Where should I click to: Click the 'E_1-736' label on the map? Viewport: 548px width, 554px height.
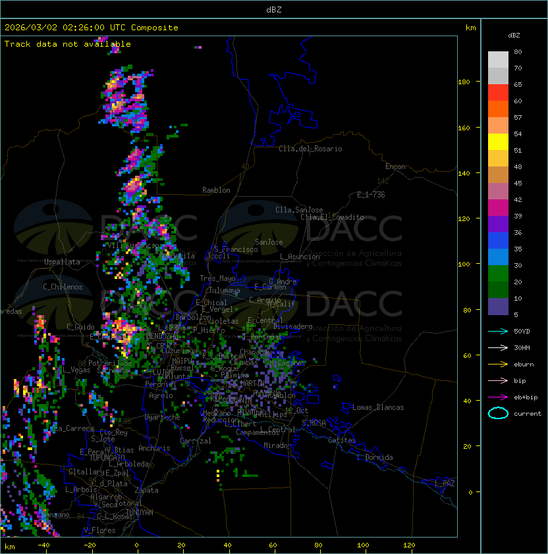point(371,195)
